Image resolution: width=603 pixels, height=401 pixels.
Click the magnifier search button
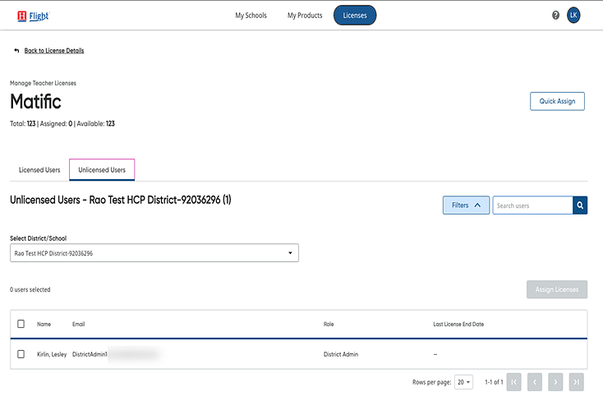[x=580, y=205]
